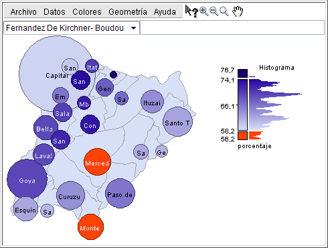Click the dark navy top legend swatch
Image resolution: width=328 pixels, height=248 pixels.
(x=242, y=73)
